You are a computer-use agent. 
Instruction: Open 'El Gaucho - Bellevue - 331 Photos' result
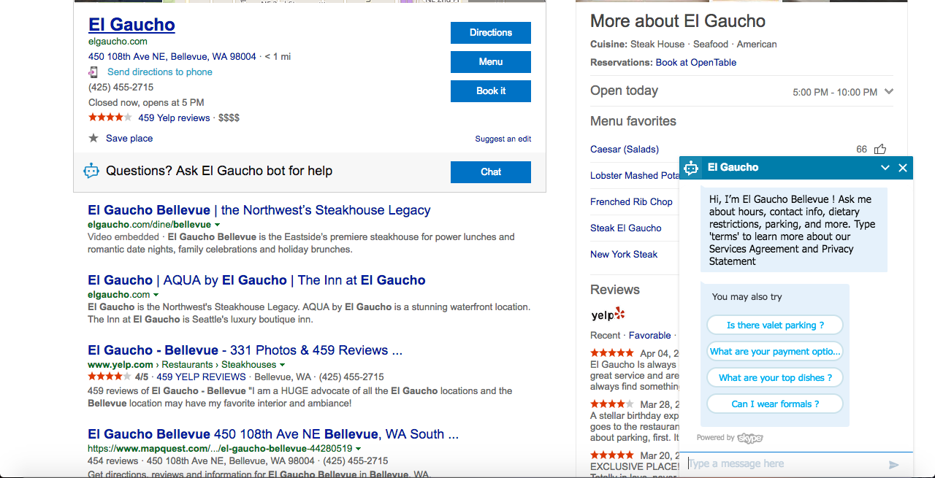(245, 350)
